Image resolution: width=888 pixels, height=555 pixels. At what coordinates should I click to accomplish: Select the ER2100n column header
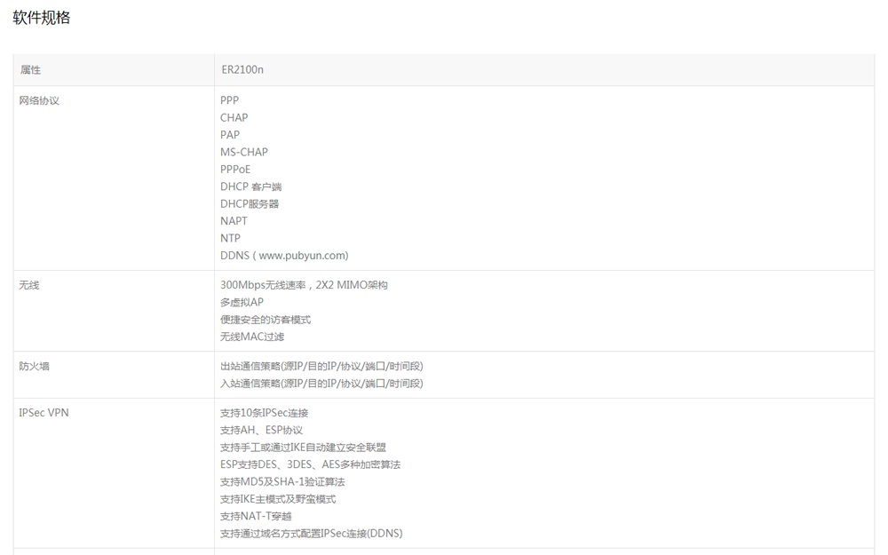tap(544, 70)
